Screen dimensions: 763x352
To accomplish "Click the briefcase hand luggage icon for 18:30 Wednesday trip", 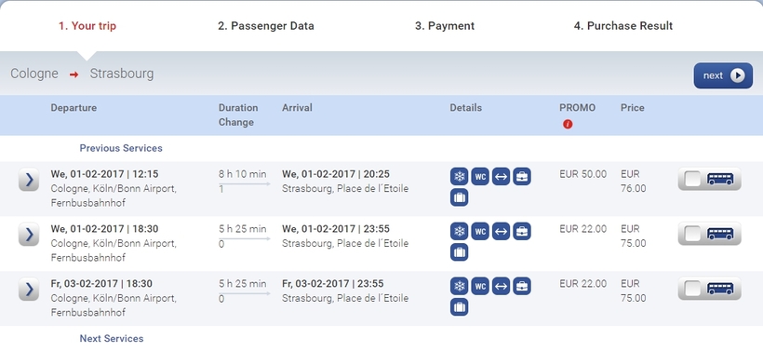I will 522,231.
